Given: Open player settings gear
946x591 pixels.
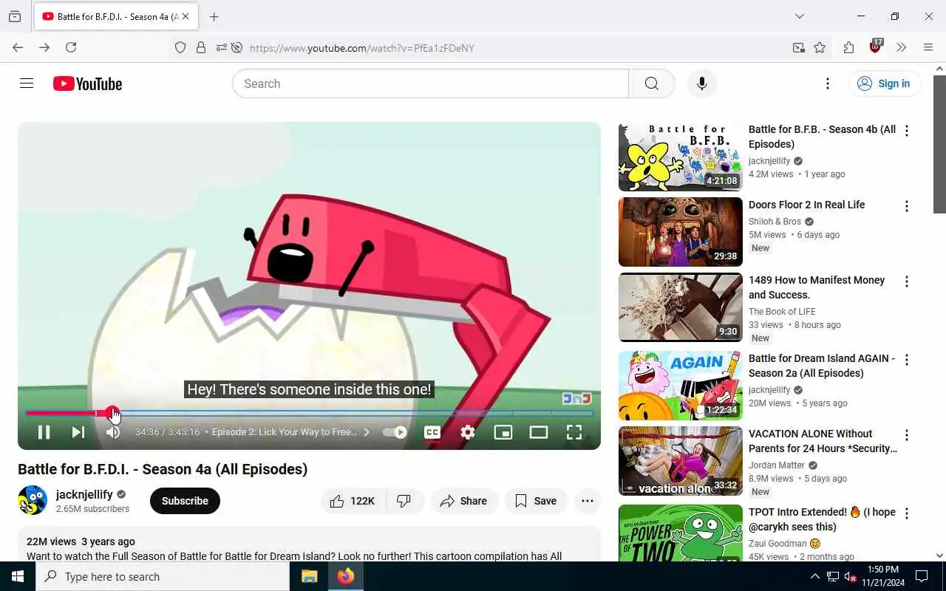Looking at the screenshot, I should pyautogui.click(x=468, y=432).
